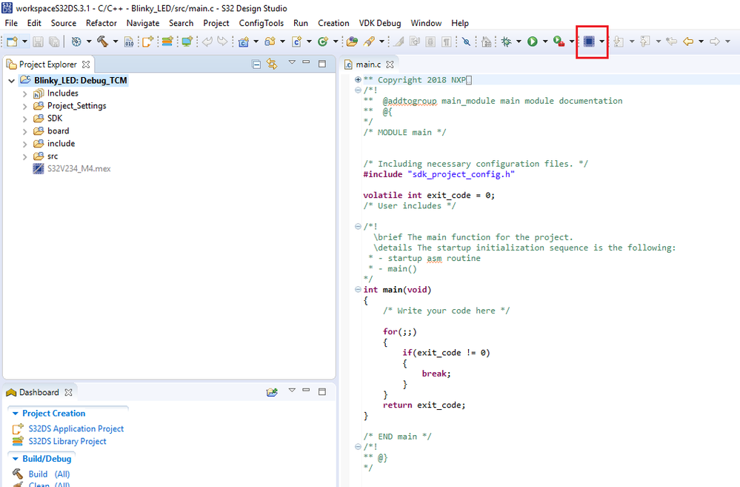Select the Project Explorer tab

(x=47, y=64)
